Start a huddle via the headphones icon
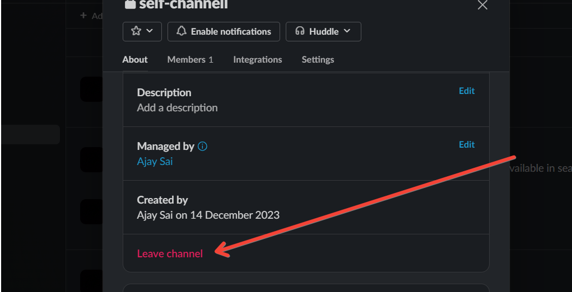Viewport: 572px width, 292px height. pos(300,31)
